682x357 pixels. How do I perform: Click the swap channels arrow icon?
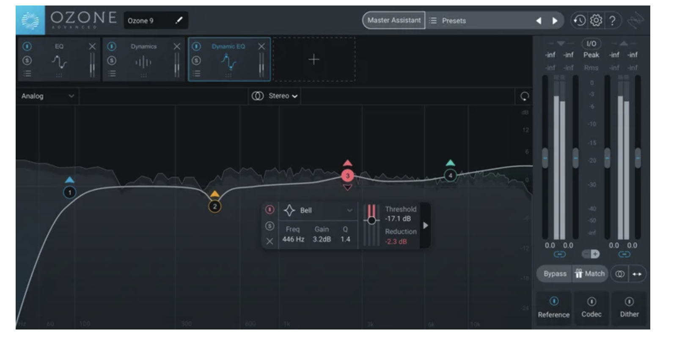pos(637,274)
